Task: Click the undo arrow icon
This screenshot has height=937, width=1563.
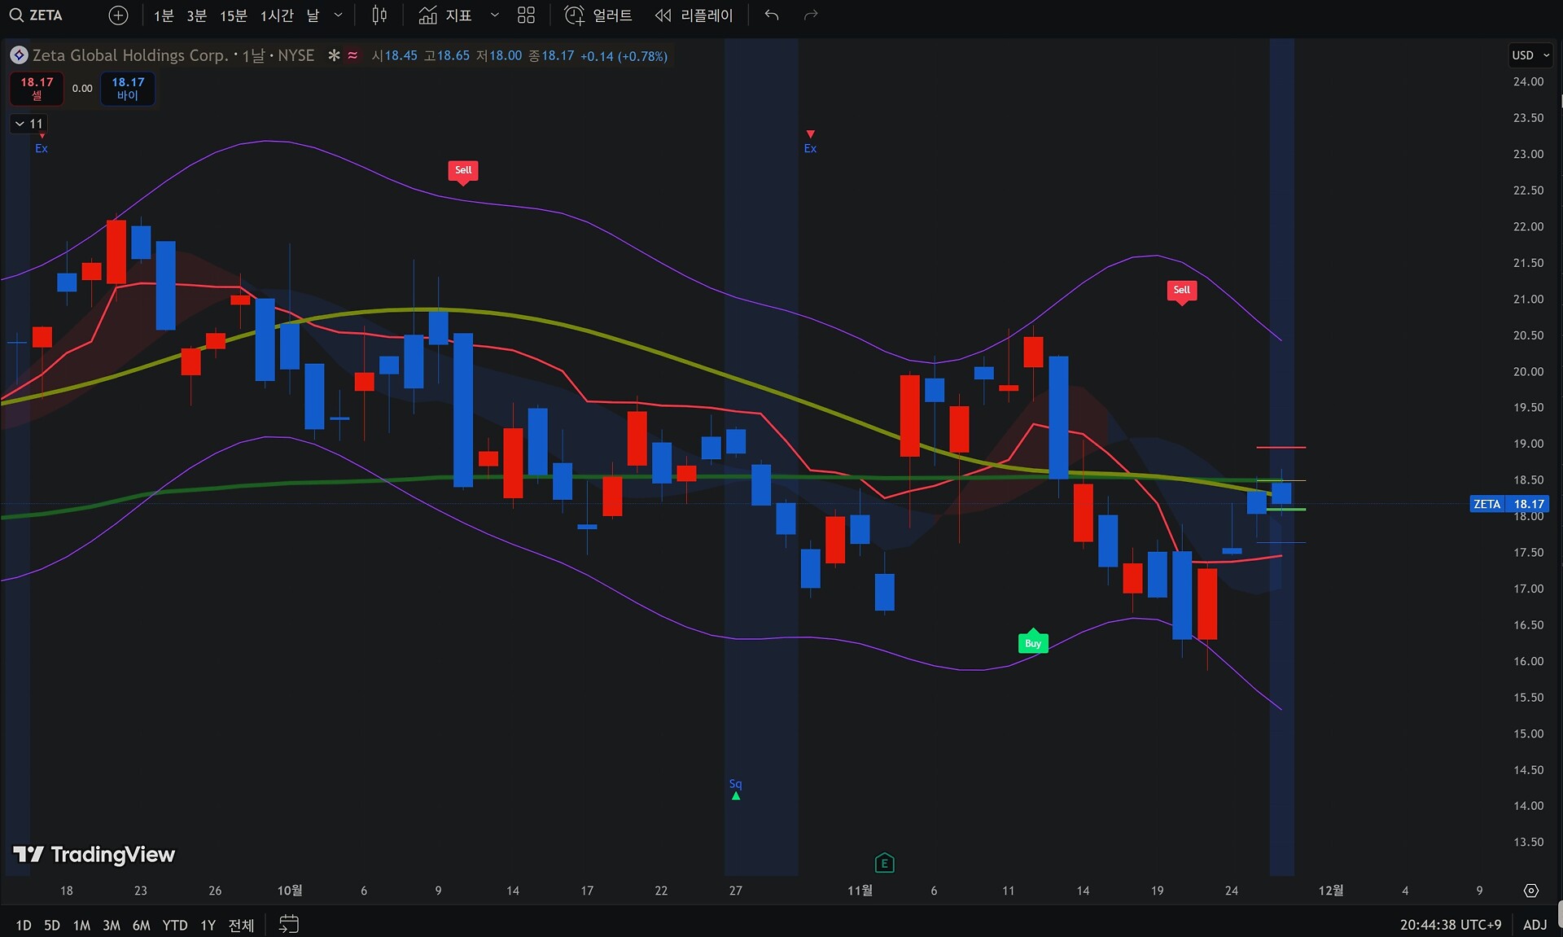Action: (772, 15)
